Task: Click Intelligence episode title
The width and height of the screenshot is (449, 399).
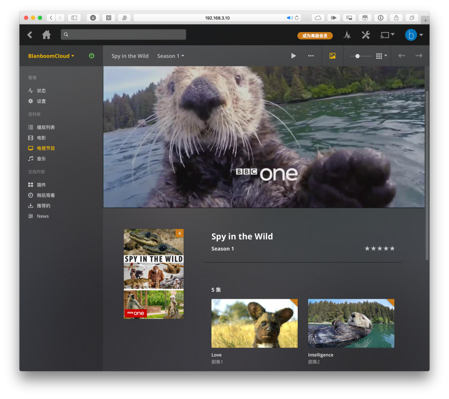Action: pos(321,355)
